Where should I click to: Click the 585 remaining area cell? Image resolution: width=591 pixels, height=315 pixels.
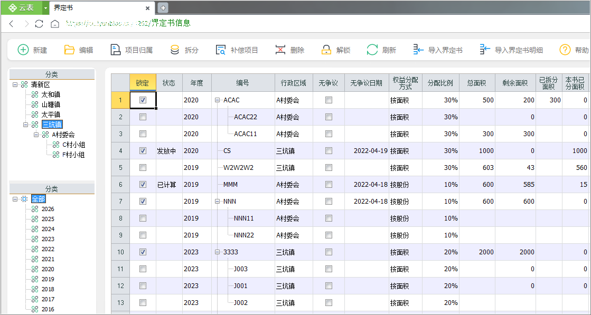coord(515,184)
